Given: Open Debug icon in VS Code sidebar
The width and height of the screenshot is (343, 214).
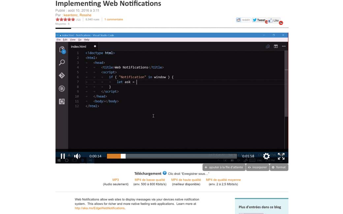Looking at the screenshot, I should (x=62, y=89).
